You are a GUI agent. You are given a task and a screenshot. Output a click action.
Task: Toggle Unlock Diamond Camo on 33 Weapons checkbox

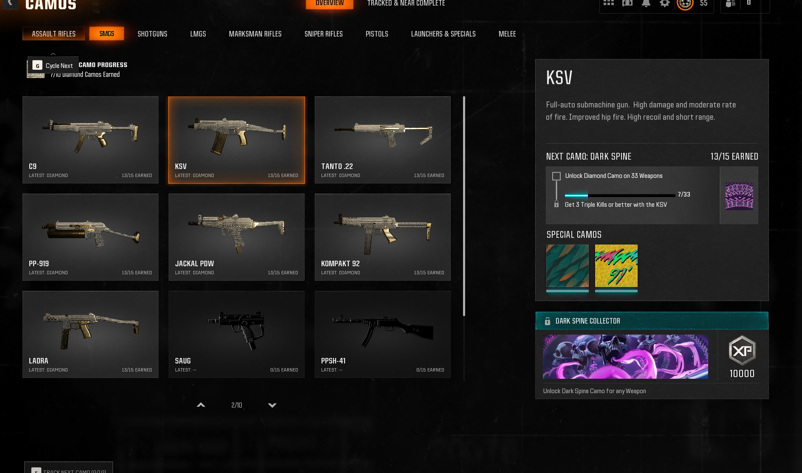coord(556,176)
